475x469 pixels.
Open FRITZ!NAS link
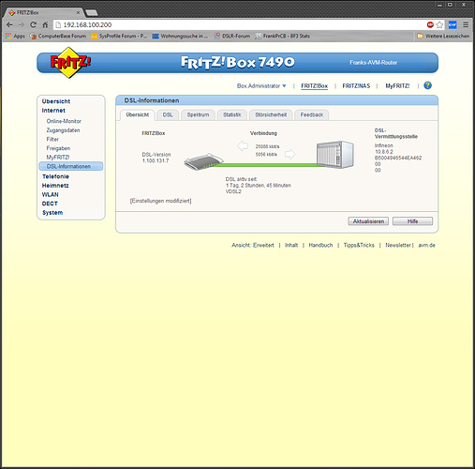[356, 85]
